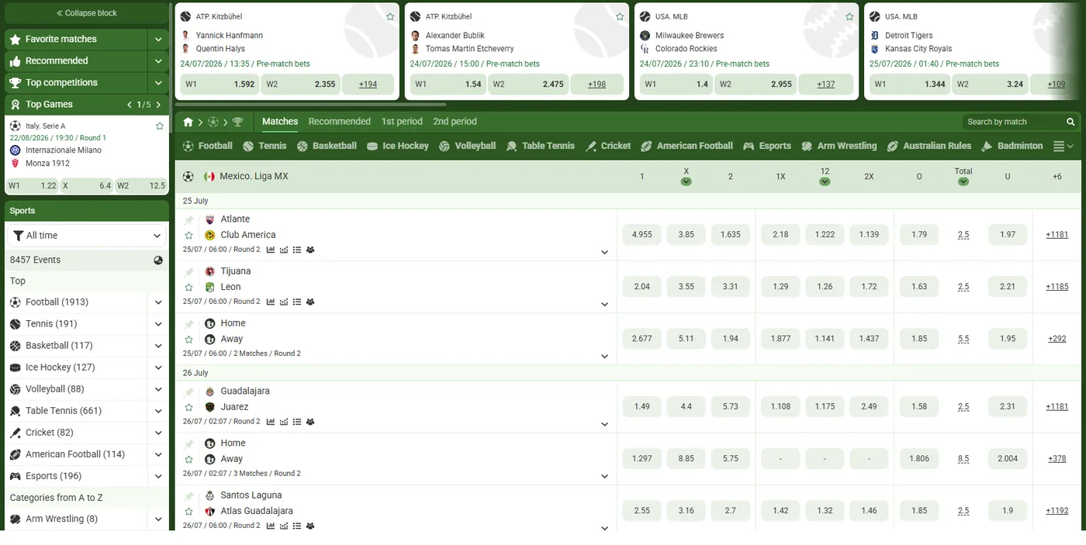This screenshot has height=545, width=1086.
Task: Select Arm Wrestling in the sports bar
Action: (x=839, y=146)
